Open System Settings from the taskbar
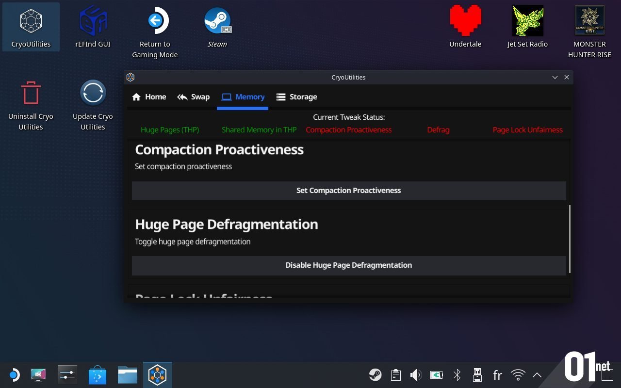This screenshot has height=388, width=621. click(x=67, y=375)
